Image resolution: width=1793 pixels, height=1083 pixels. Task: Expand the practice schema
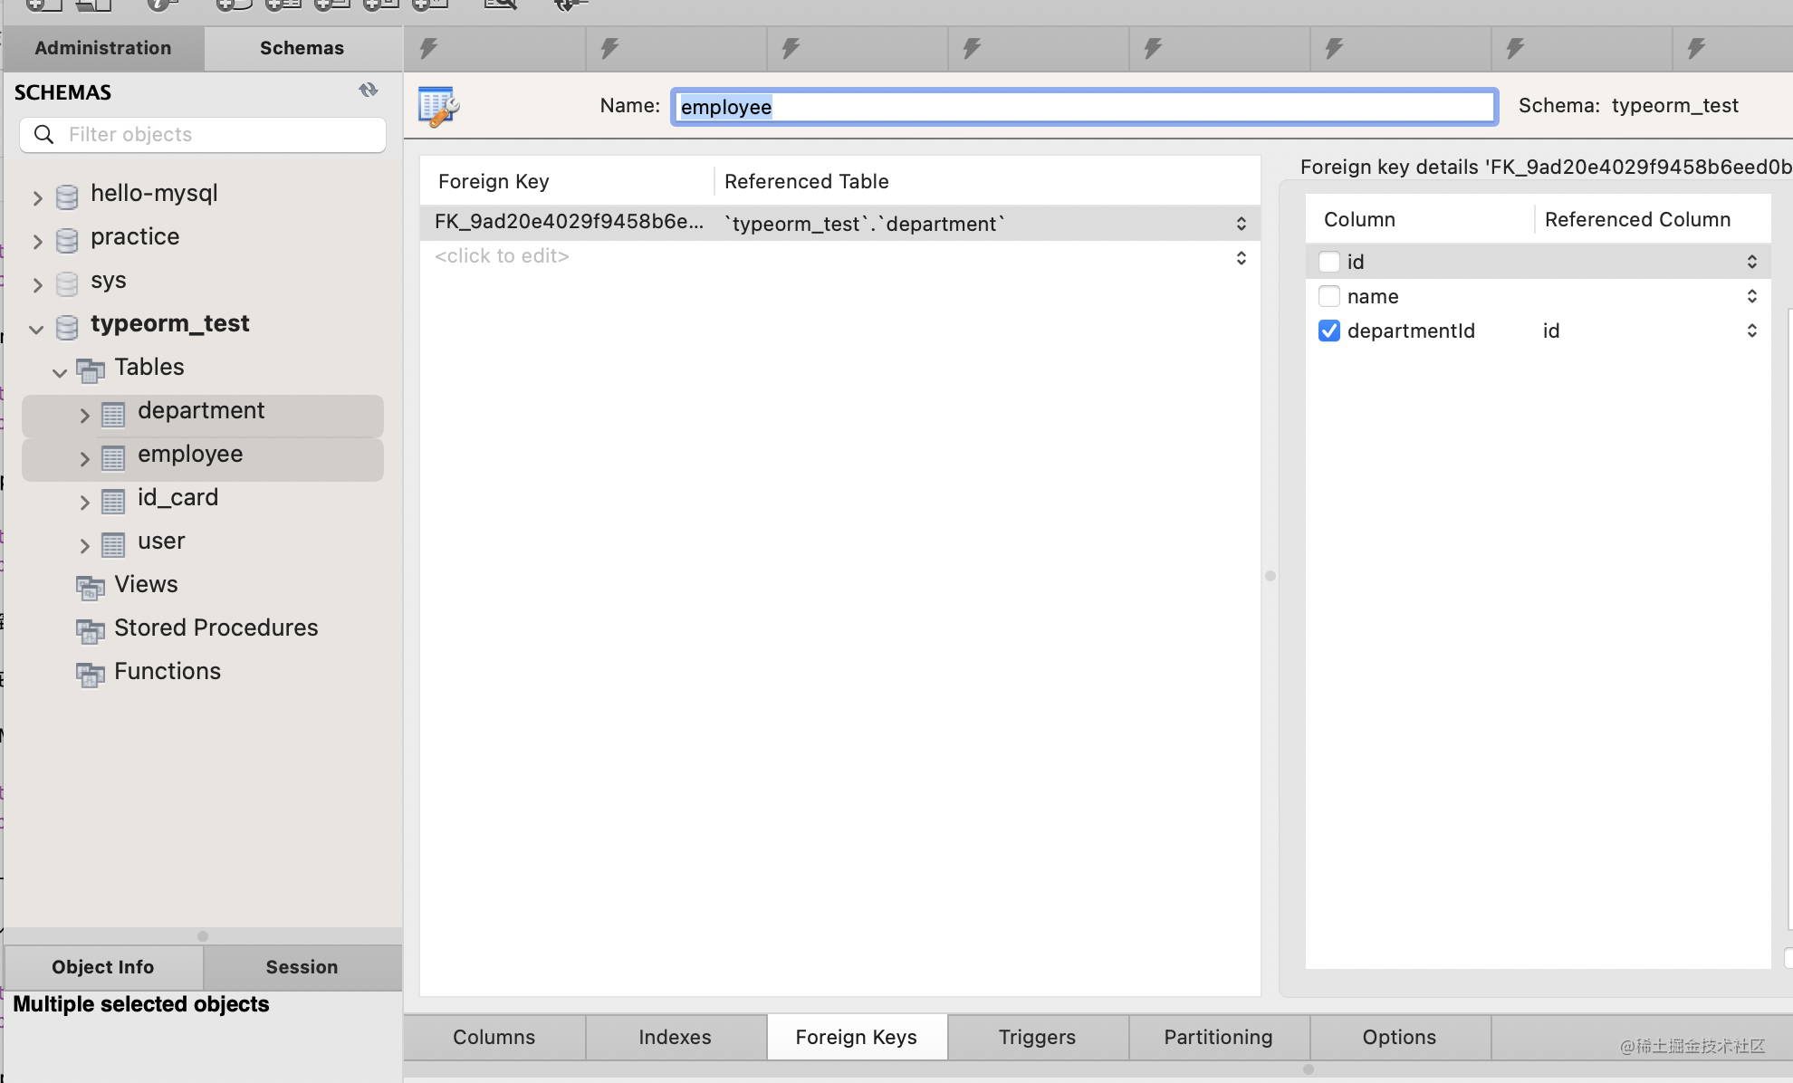(37, 241)
